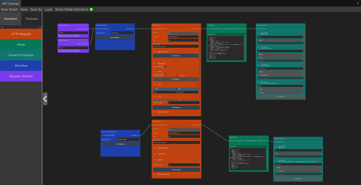The width and height of the screenshot is (361, 185).
Task: Click the HTTP Request Node input port of the upper Parse JSON node
Action: click(208, 28)
